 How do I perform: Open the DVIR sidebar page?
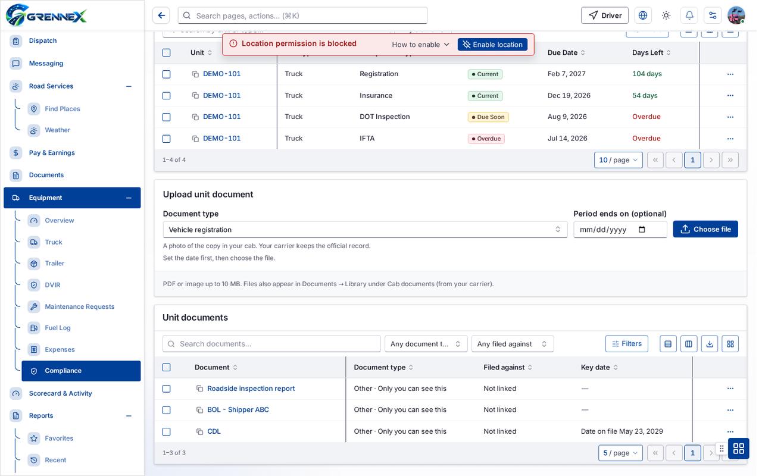pyautogui.click(x=52, y=285)
